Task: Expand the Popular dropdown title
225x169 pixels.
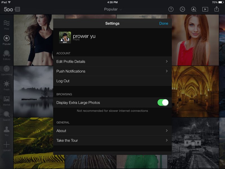Action: [x=113, y=9]
